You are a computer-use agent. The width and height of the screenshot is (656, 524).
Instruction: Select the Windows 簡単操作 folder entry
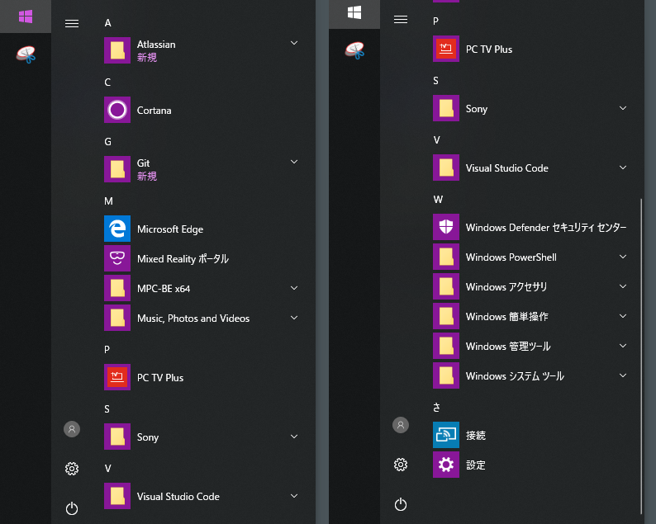(506, 316)
